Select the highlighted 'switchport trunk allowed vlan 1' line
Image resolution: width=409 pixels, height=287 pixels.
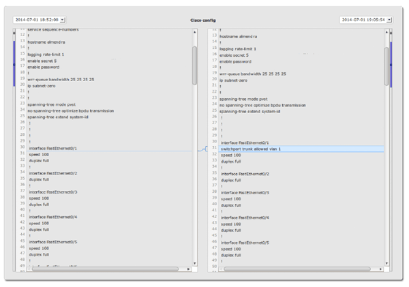301,149
